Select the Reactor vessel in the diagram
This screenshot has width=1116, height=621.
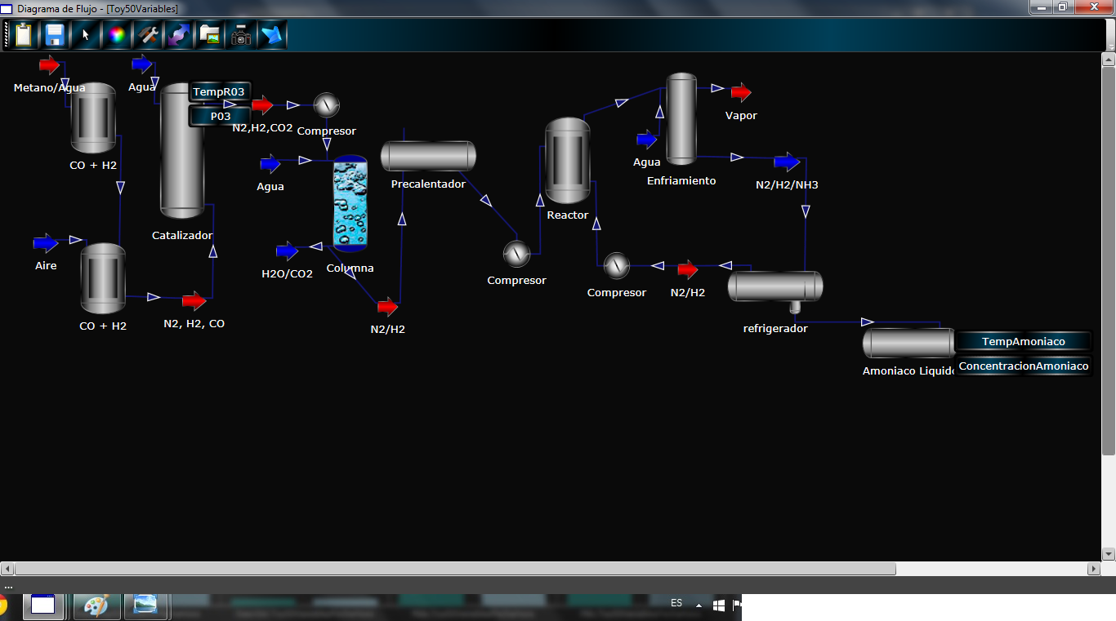[567, 161]
